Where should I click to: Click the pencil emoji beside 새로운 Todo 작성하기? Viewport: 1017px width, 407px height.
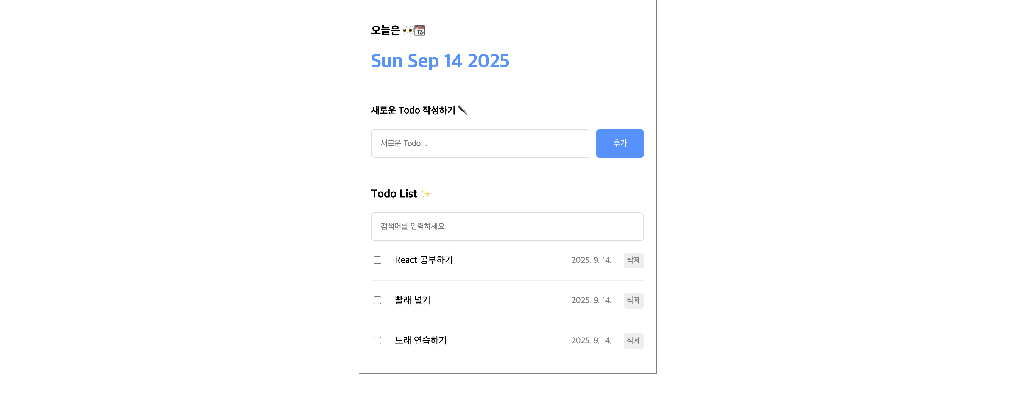463,110
